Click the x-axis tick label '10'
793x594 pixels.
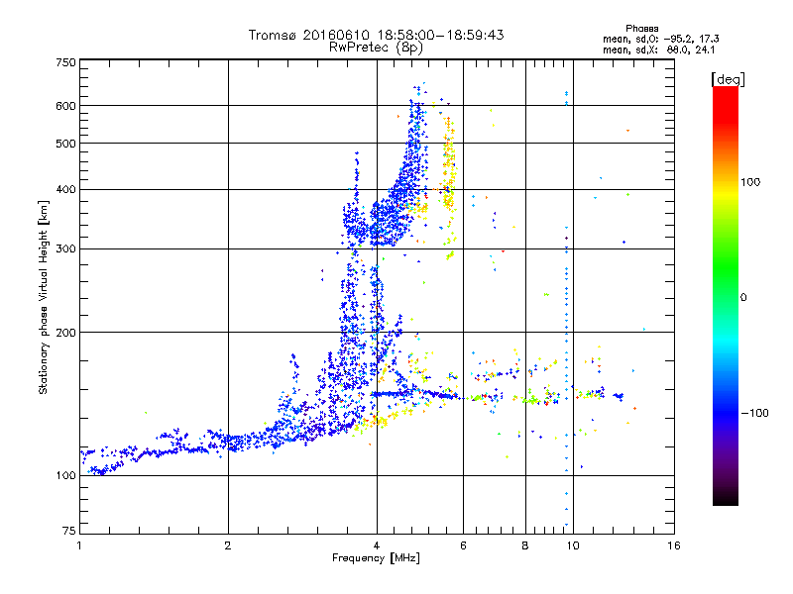click(573, 545)
